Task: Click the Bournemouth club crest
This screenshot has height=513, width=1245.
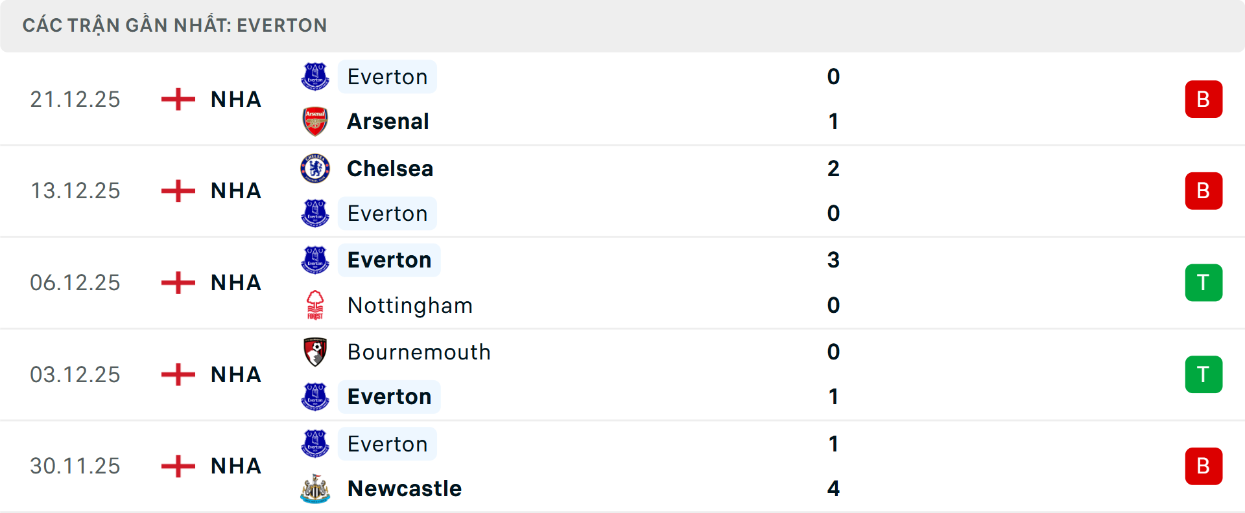Action: click(315, 352)
